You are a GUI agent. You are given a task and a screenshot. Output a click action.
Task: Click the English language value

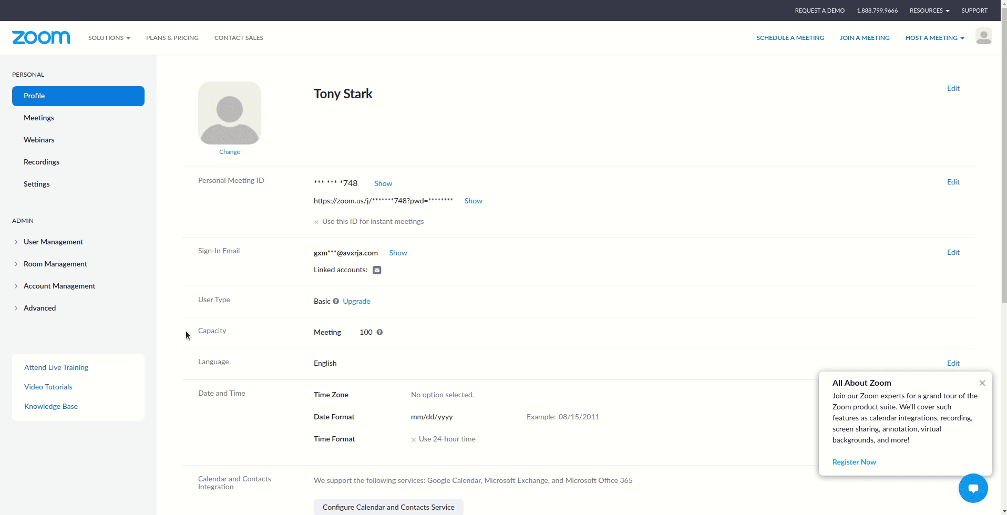pyautogui.click(x=325, y=363)
